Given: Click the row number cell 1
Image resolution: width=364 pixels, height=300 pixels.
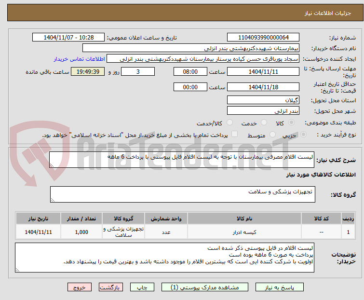Looking at the screenshot, I should 348,232.
